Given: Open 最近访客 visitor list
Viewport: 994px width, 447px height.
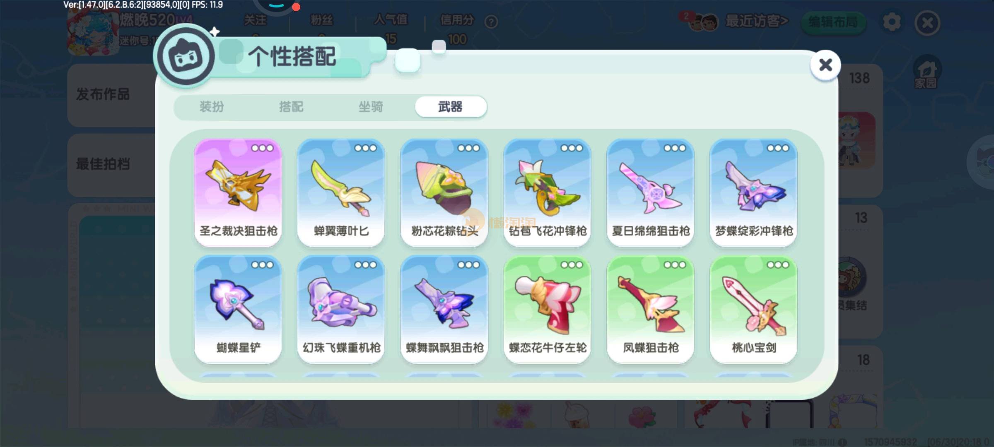Looking at the screenshot, I should 756,21.
